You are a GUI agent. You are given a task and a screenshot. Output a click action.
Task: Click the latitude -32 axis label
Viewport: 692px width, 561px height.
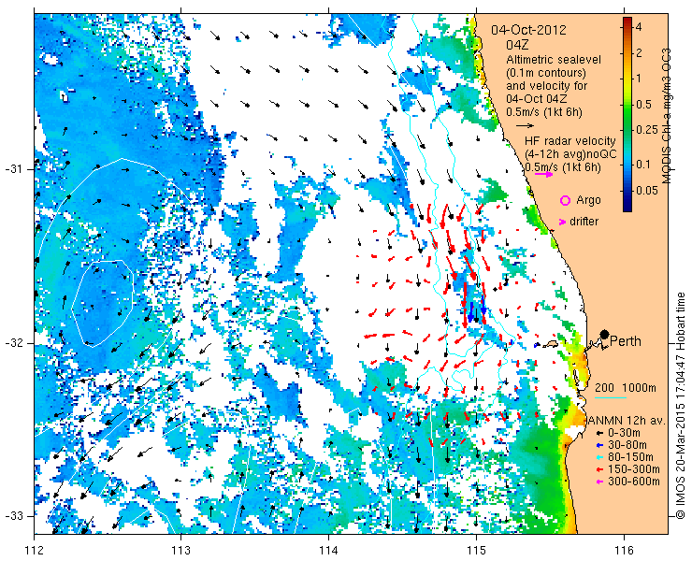pyautogui.click(x=13, y=343)
